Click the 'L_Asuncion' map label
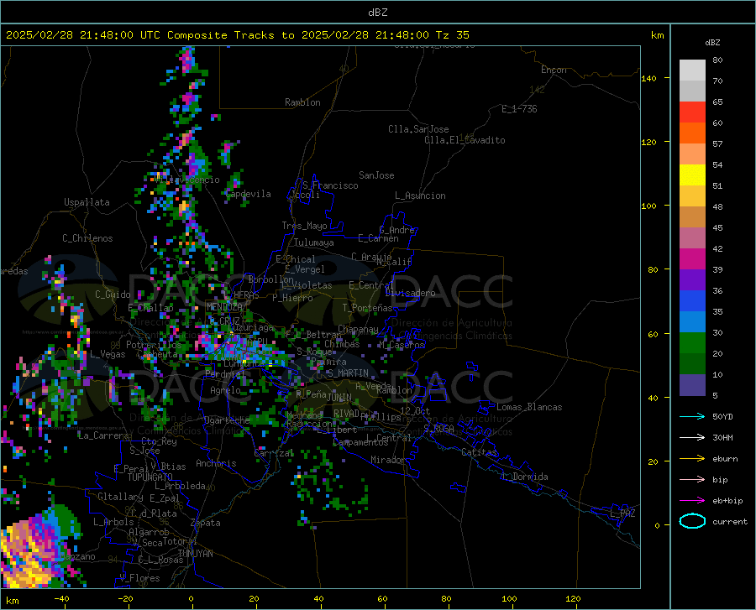Screen dimensions: 756x610 point(420,196)
